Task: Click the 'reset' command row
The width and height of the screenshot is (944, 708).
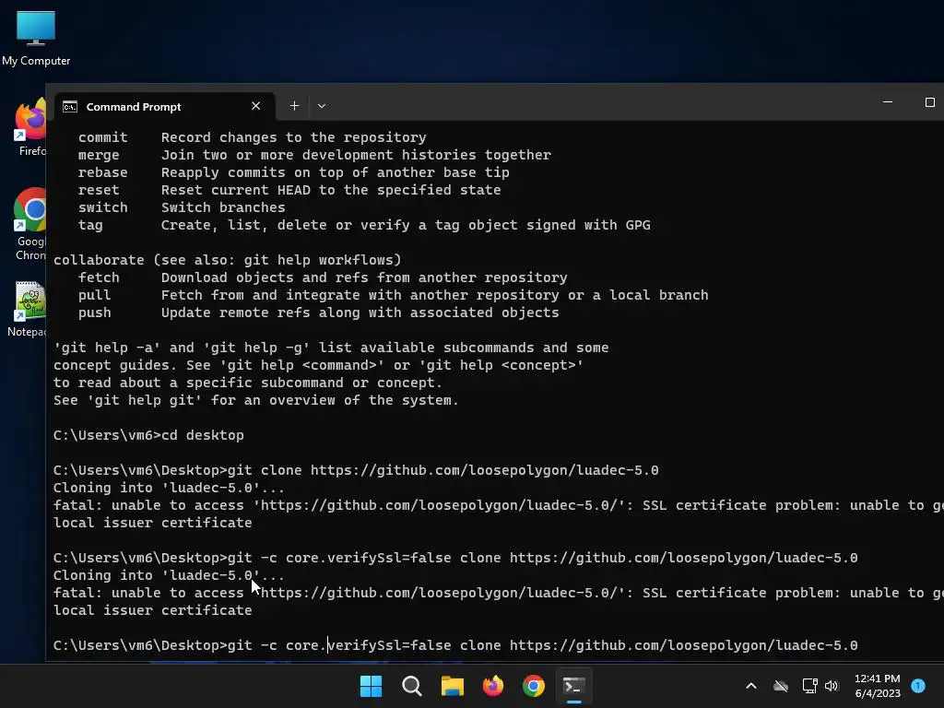Action: pyautogui.click(x=289, y=190)
